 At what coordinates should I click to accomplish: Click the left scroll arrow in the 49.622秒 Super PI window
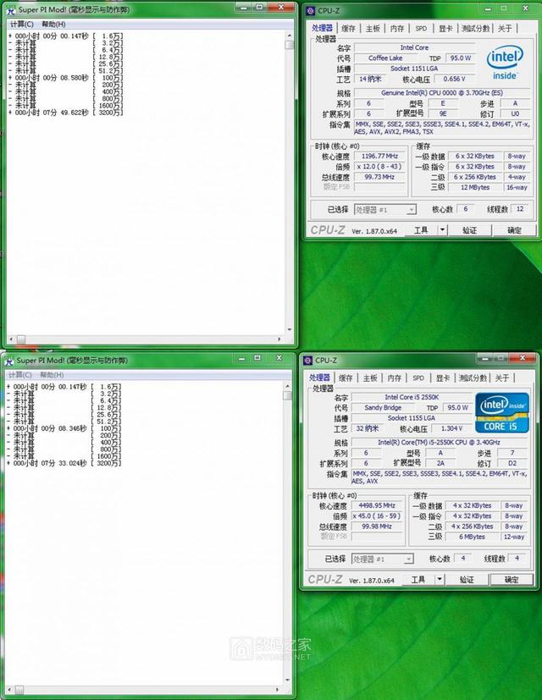[x=11, y=339]
